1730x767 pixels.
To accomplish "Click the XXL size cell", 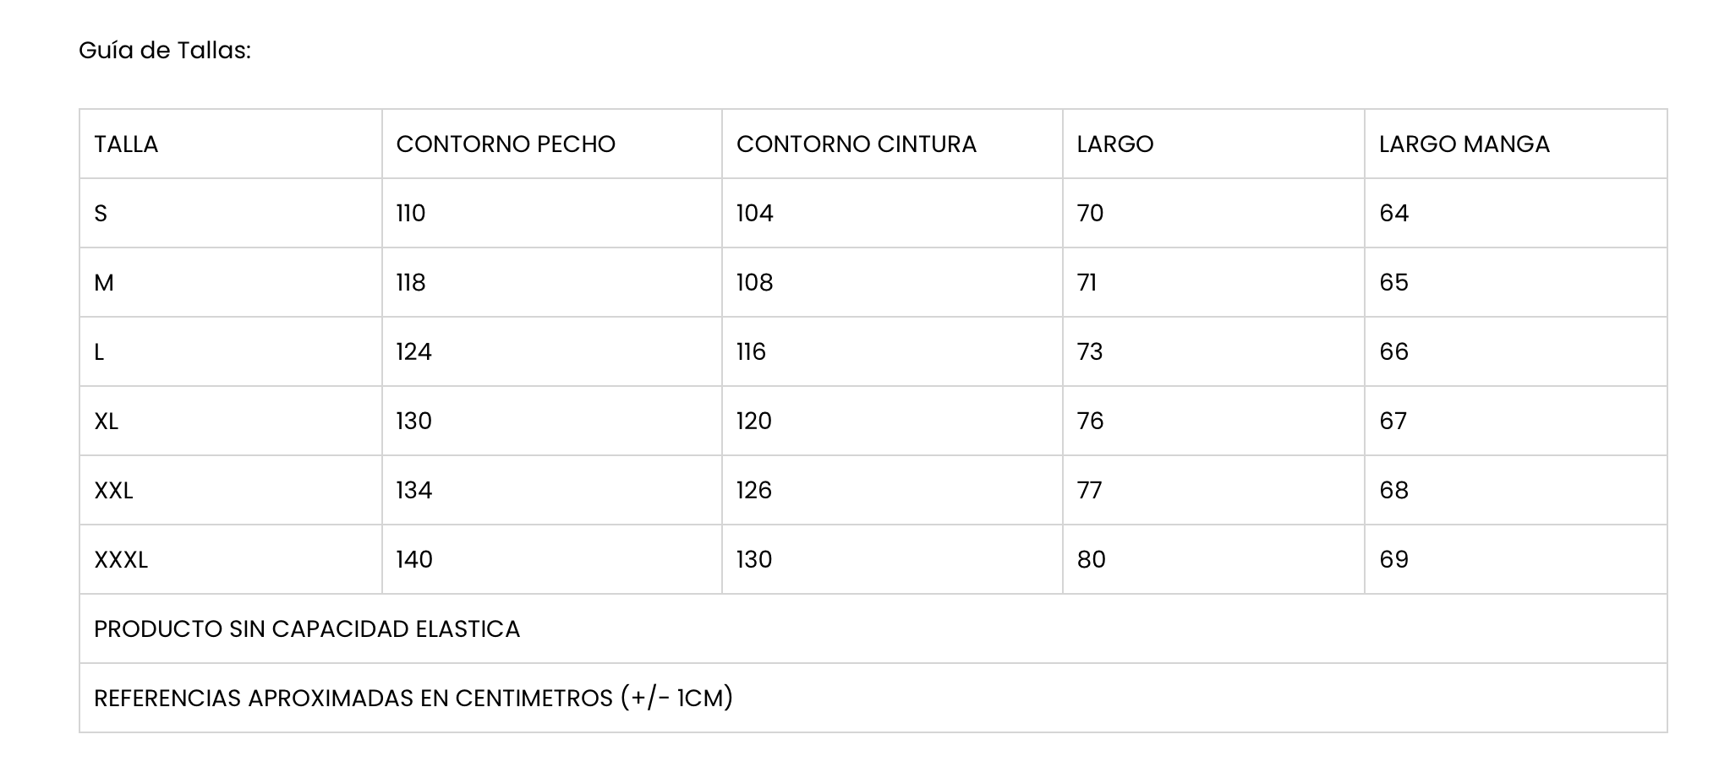I will 113,491.
